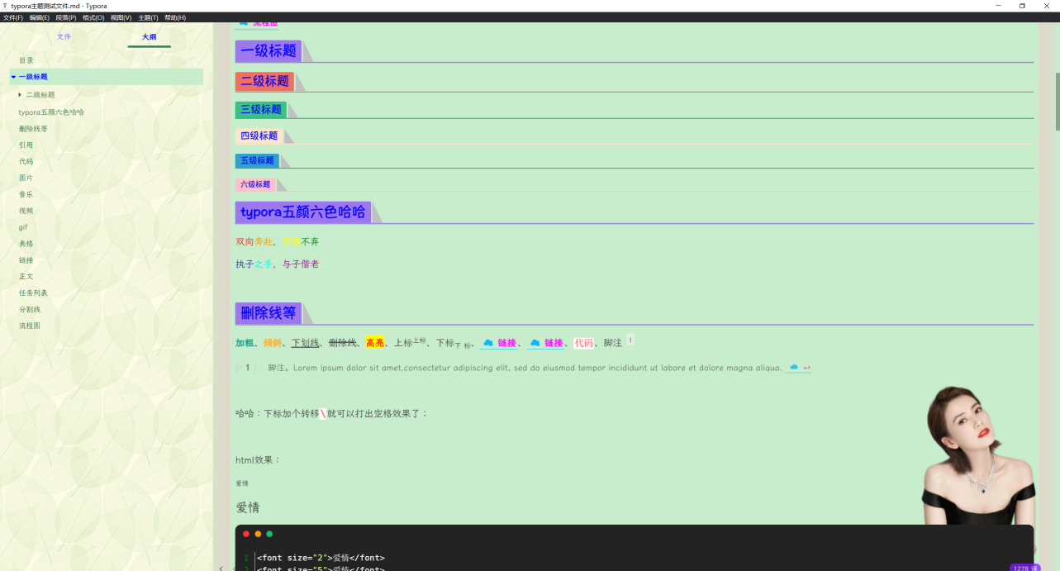Jump to 代码 outline entry

click(x=26, y=161)
